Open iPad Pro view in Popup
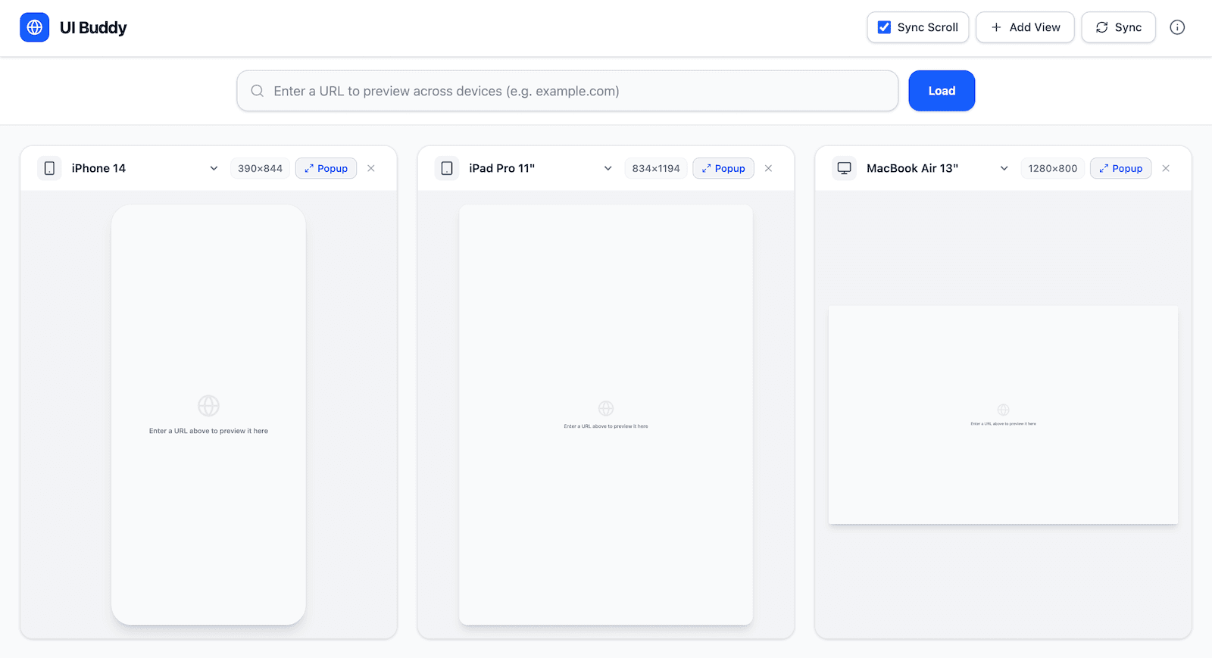The height and width of the screenshot is (658, 1212). click(723, 168)
